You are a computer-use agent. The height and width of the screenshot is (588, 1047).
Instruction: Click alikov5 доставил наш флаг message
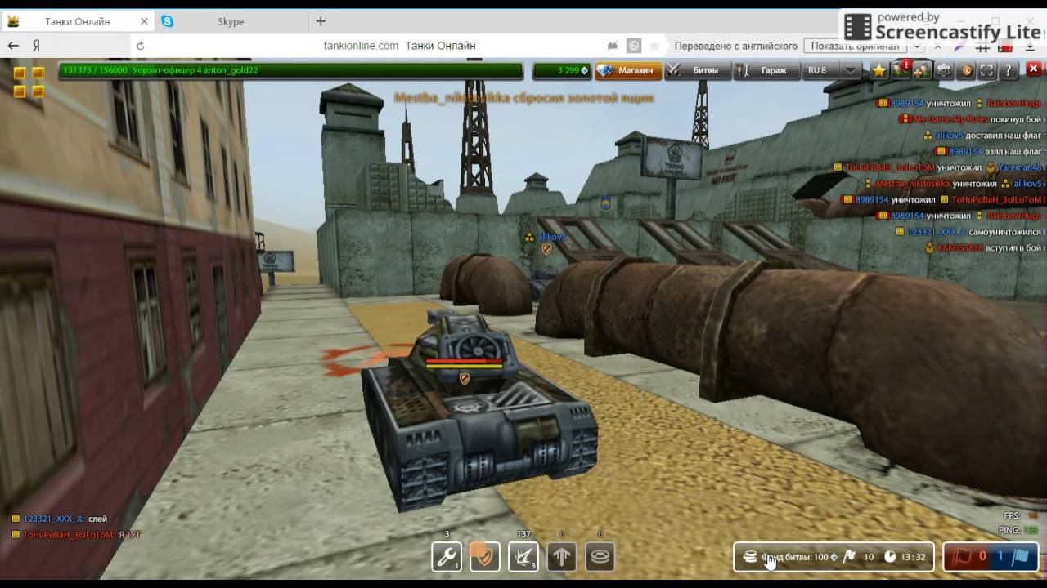click(984, 136)
